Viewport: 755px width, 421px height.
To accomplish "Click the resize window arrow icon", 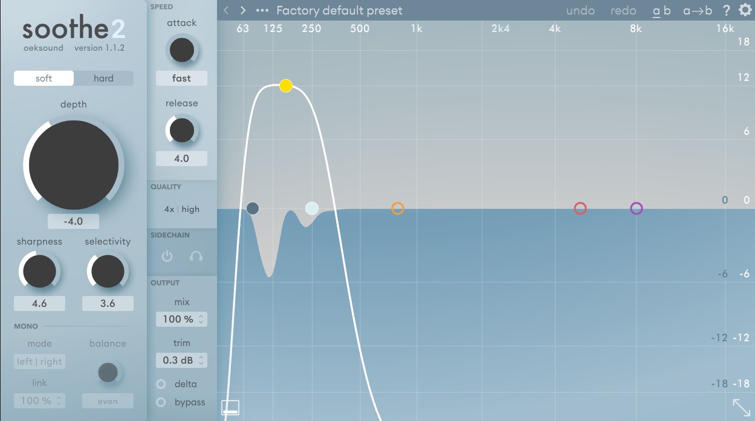I will [741, 407].
